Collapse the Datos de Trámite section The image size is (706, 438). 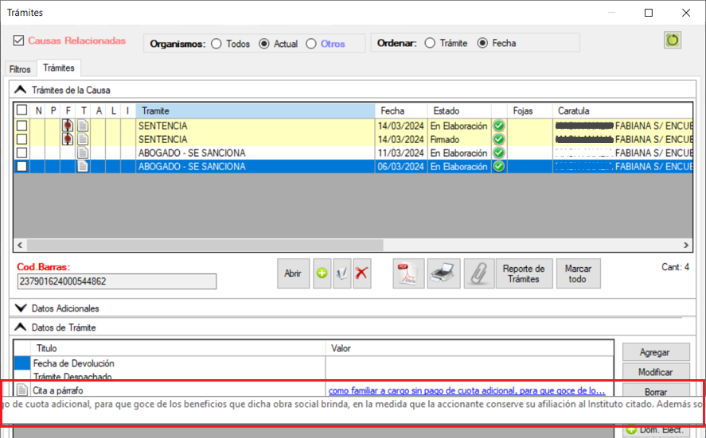click(x=21, y=327)
